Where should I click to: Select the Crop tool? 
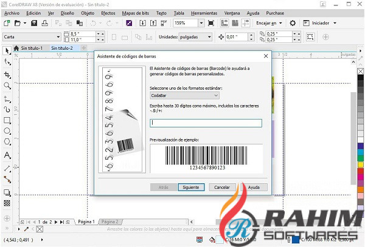(7, 75)
